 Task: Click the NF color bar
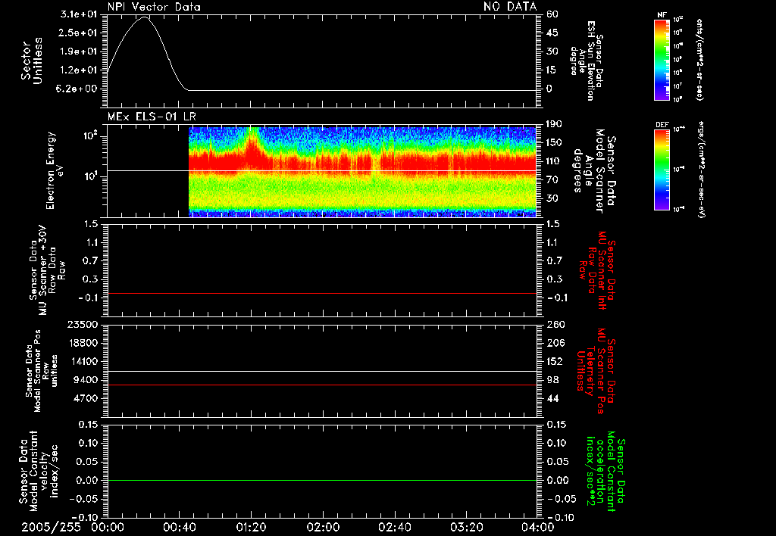click(662, 59)
